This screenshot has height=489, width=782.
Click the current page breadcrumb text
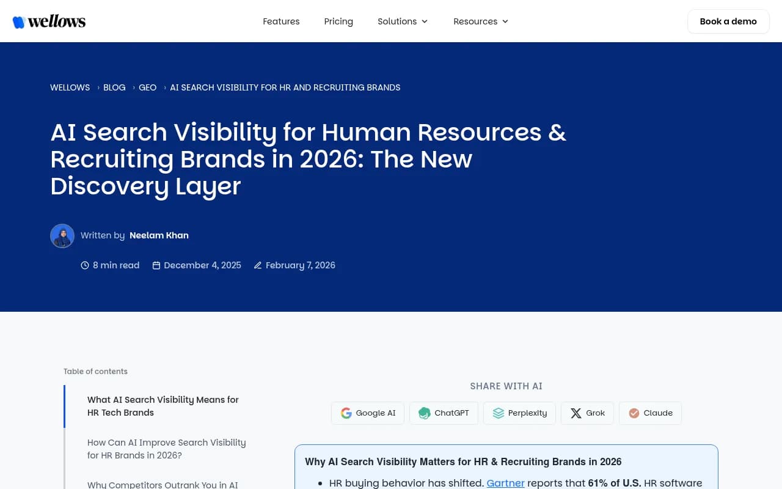285,87
